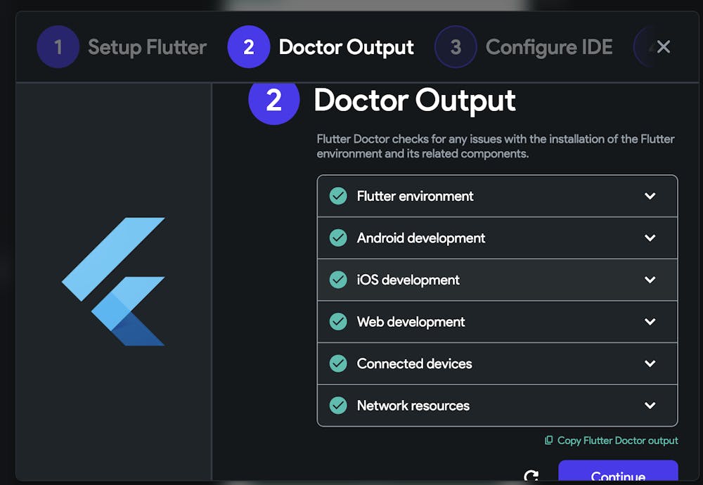Click the green check beside Web development
This screenshot has width=703, height=485.
338,321
